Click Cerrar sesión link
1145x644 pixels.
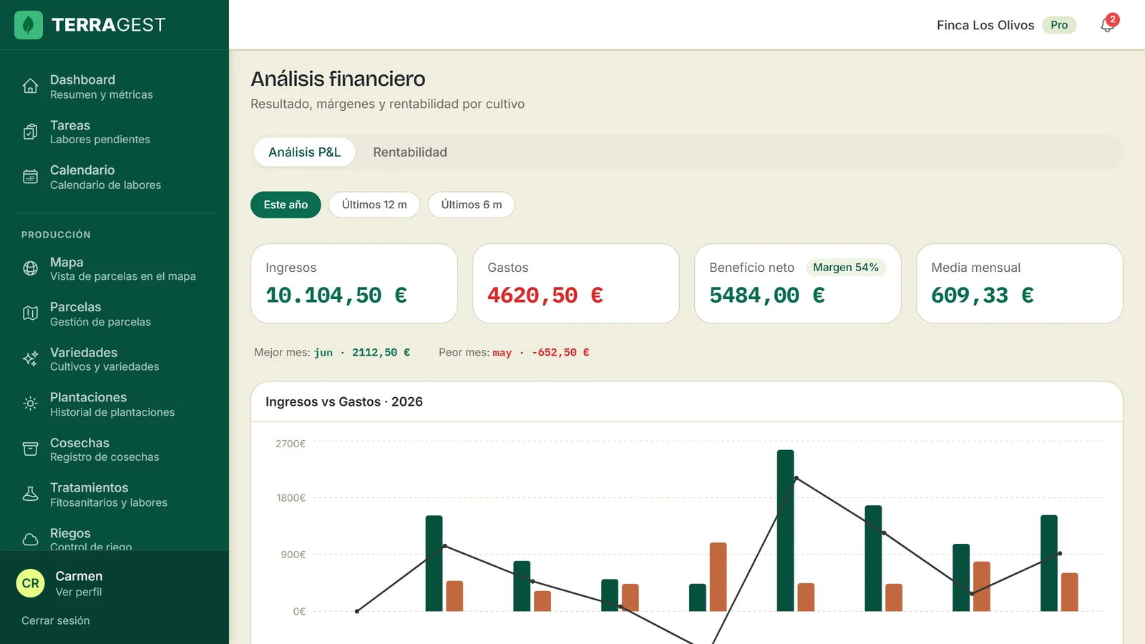[x=56, y=620]
